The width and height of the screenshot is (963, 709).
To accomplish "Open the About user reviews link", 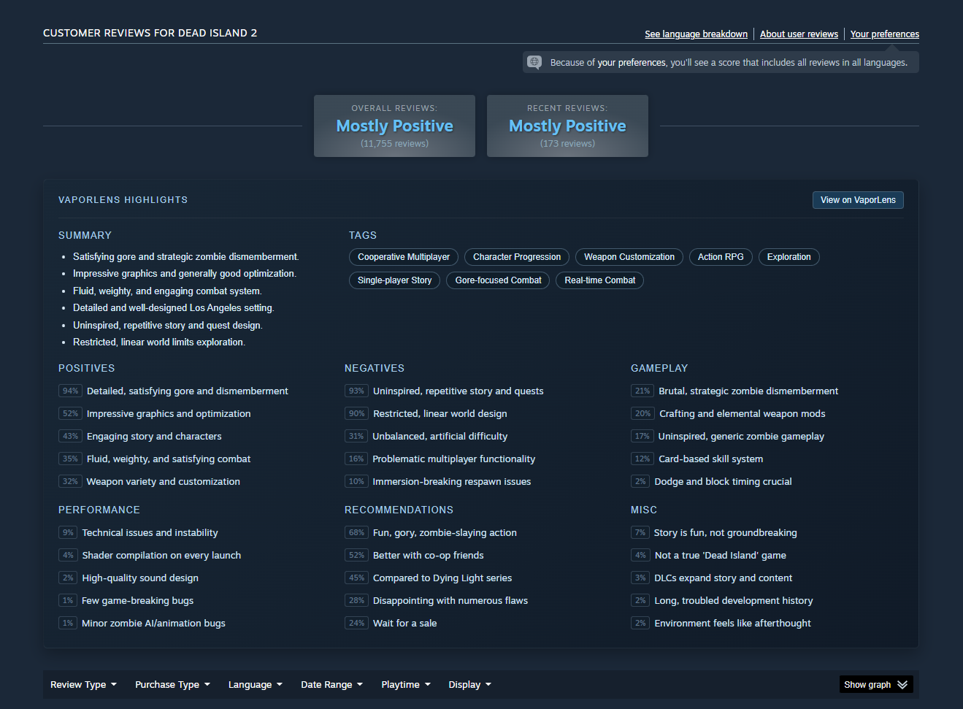I will point(799,34).
